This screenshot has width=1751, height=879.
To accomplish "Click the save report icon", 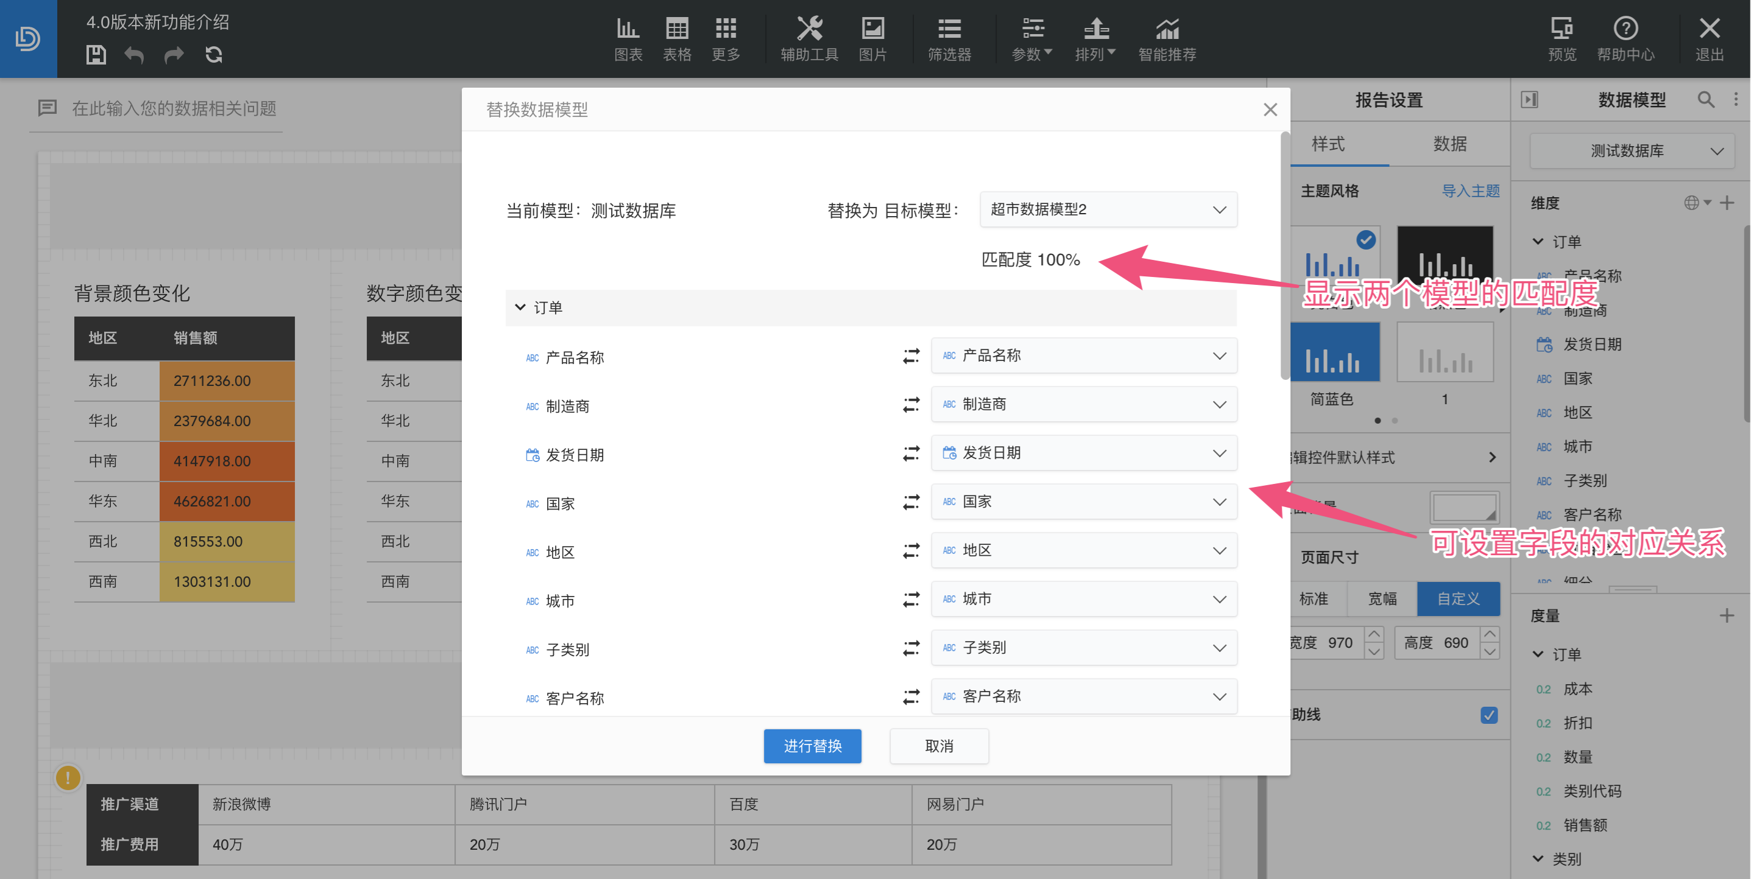I will [x=96, y=55].
